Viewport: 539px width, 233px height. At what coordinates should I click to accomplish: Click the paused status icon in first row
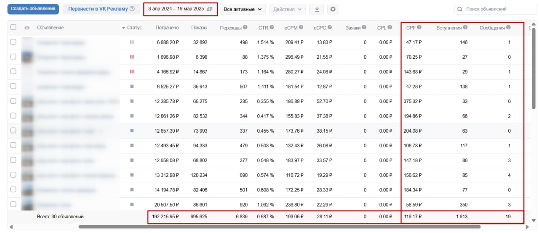132,42
